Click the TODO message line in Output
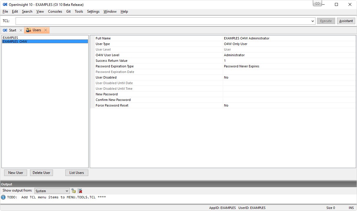 [56, 197]
